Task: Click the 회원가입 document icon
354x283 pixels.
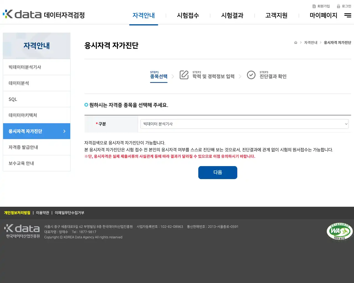Action: click(314, 6)
